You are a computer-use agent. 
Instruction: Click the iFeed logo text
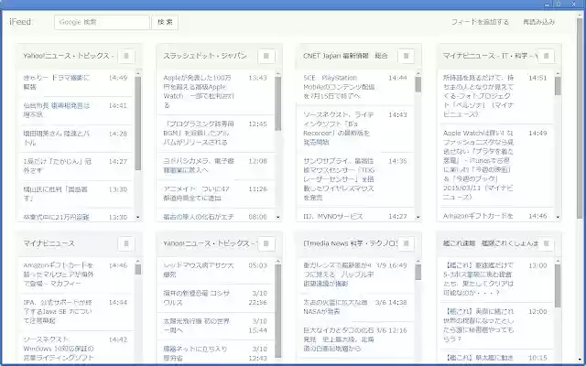20,22
